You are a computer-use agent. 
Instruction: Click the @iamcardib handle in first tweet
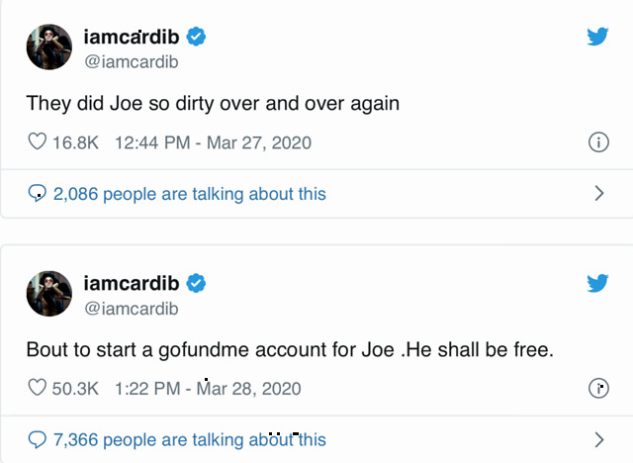coord(132,61)
